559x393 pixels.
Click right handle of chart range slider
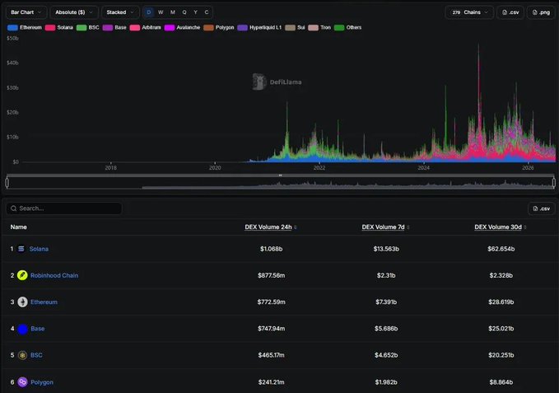pos(554,183)
